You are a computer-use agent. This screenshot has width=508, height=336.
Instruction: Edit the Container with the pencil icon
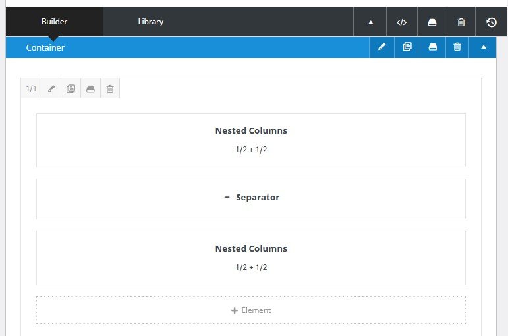coord(381,47)
